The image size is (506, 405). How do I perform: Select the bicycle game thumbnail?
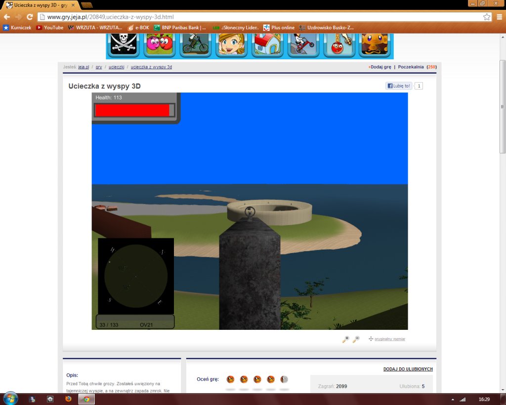(x=196, y=45)
